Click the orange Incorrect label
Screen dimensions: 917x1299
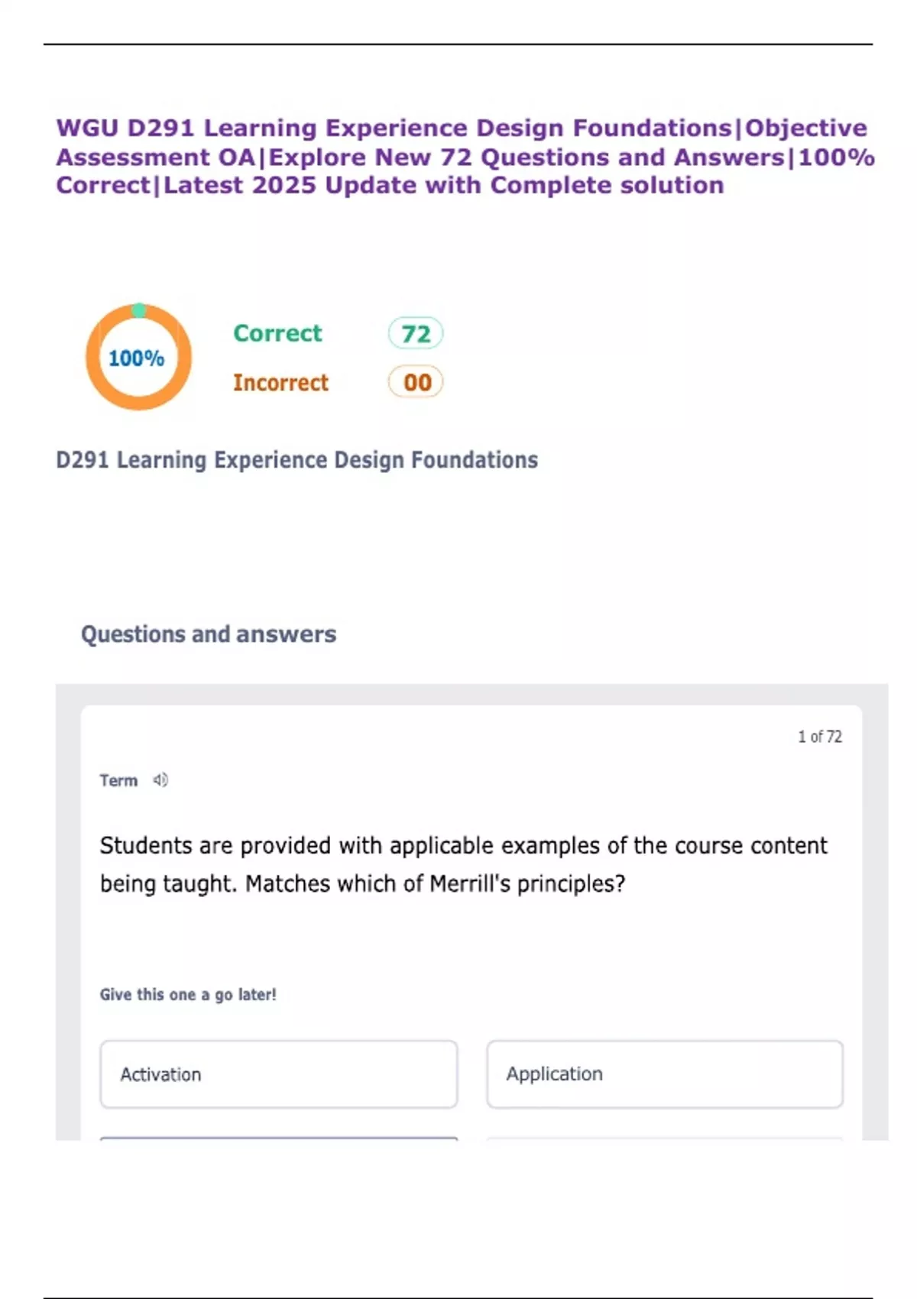click(280, 382)
